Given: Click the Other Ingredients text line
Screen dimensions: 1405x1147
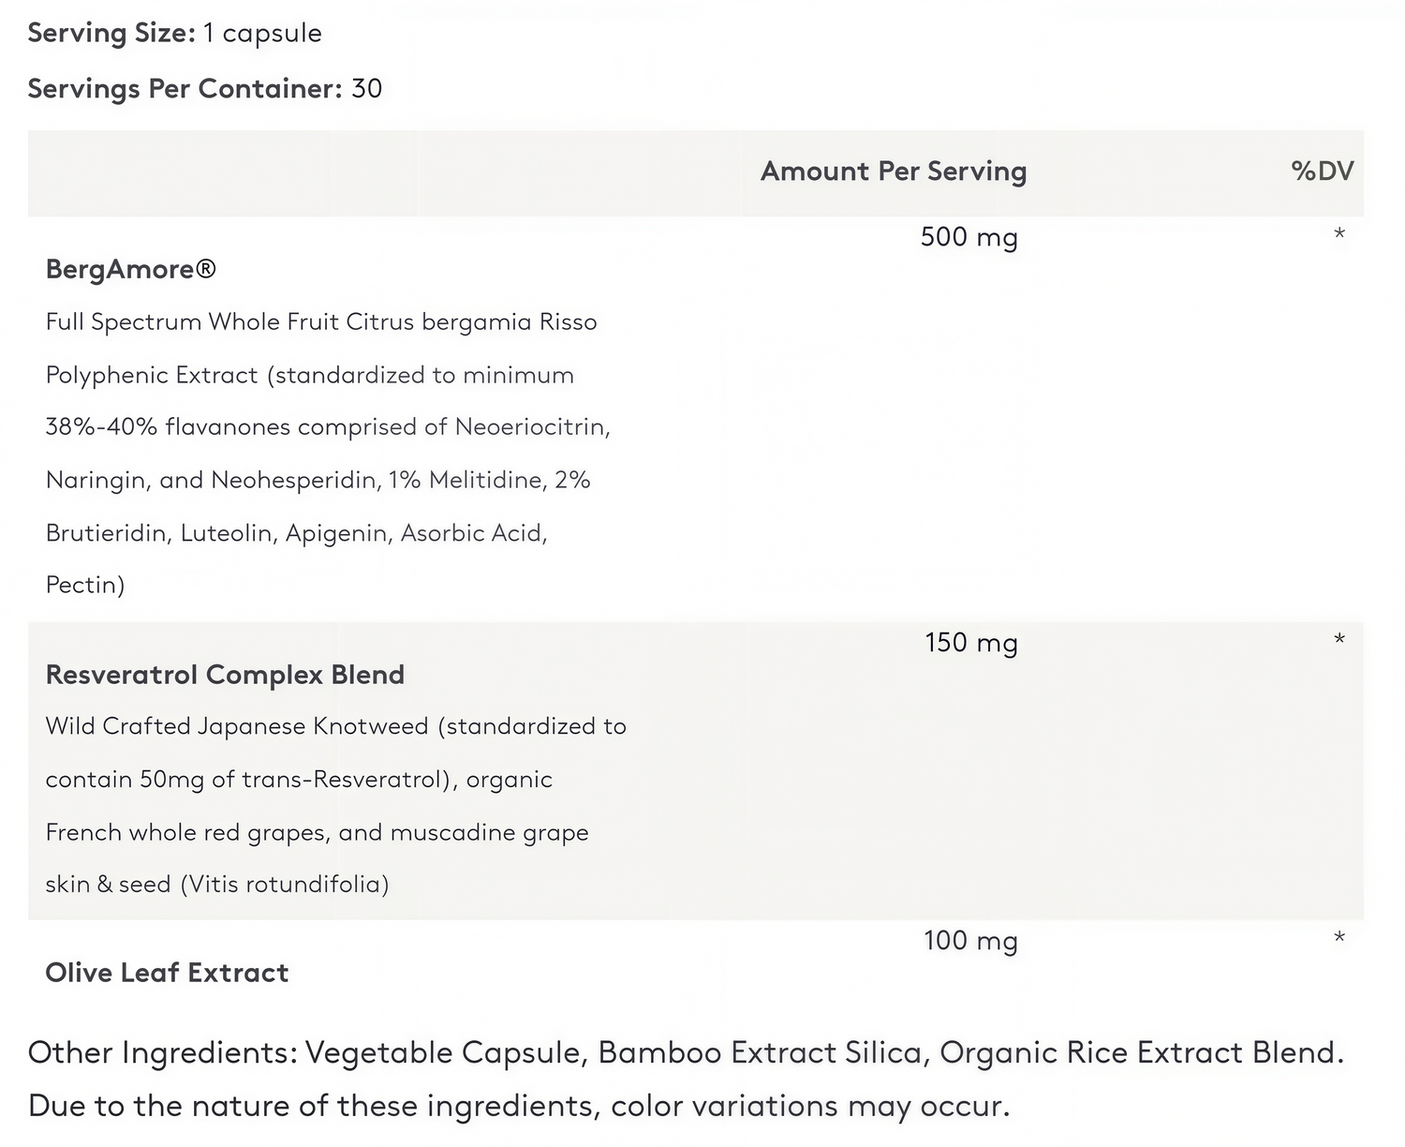Looking at the screenshot, I should tap(686, 1053).
